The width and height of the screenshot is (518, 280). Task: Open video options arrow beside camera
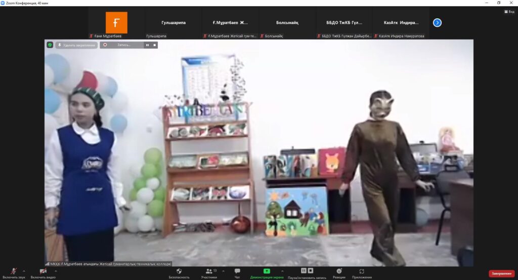coord(56,271)
